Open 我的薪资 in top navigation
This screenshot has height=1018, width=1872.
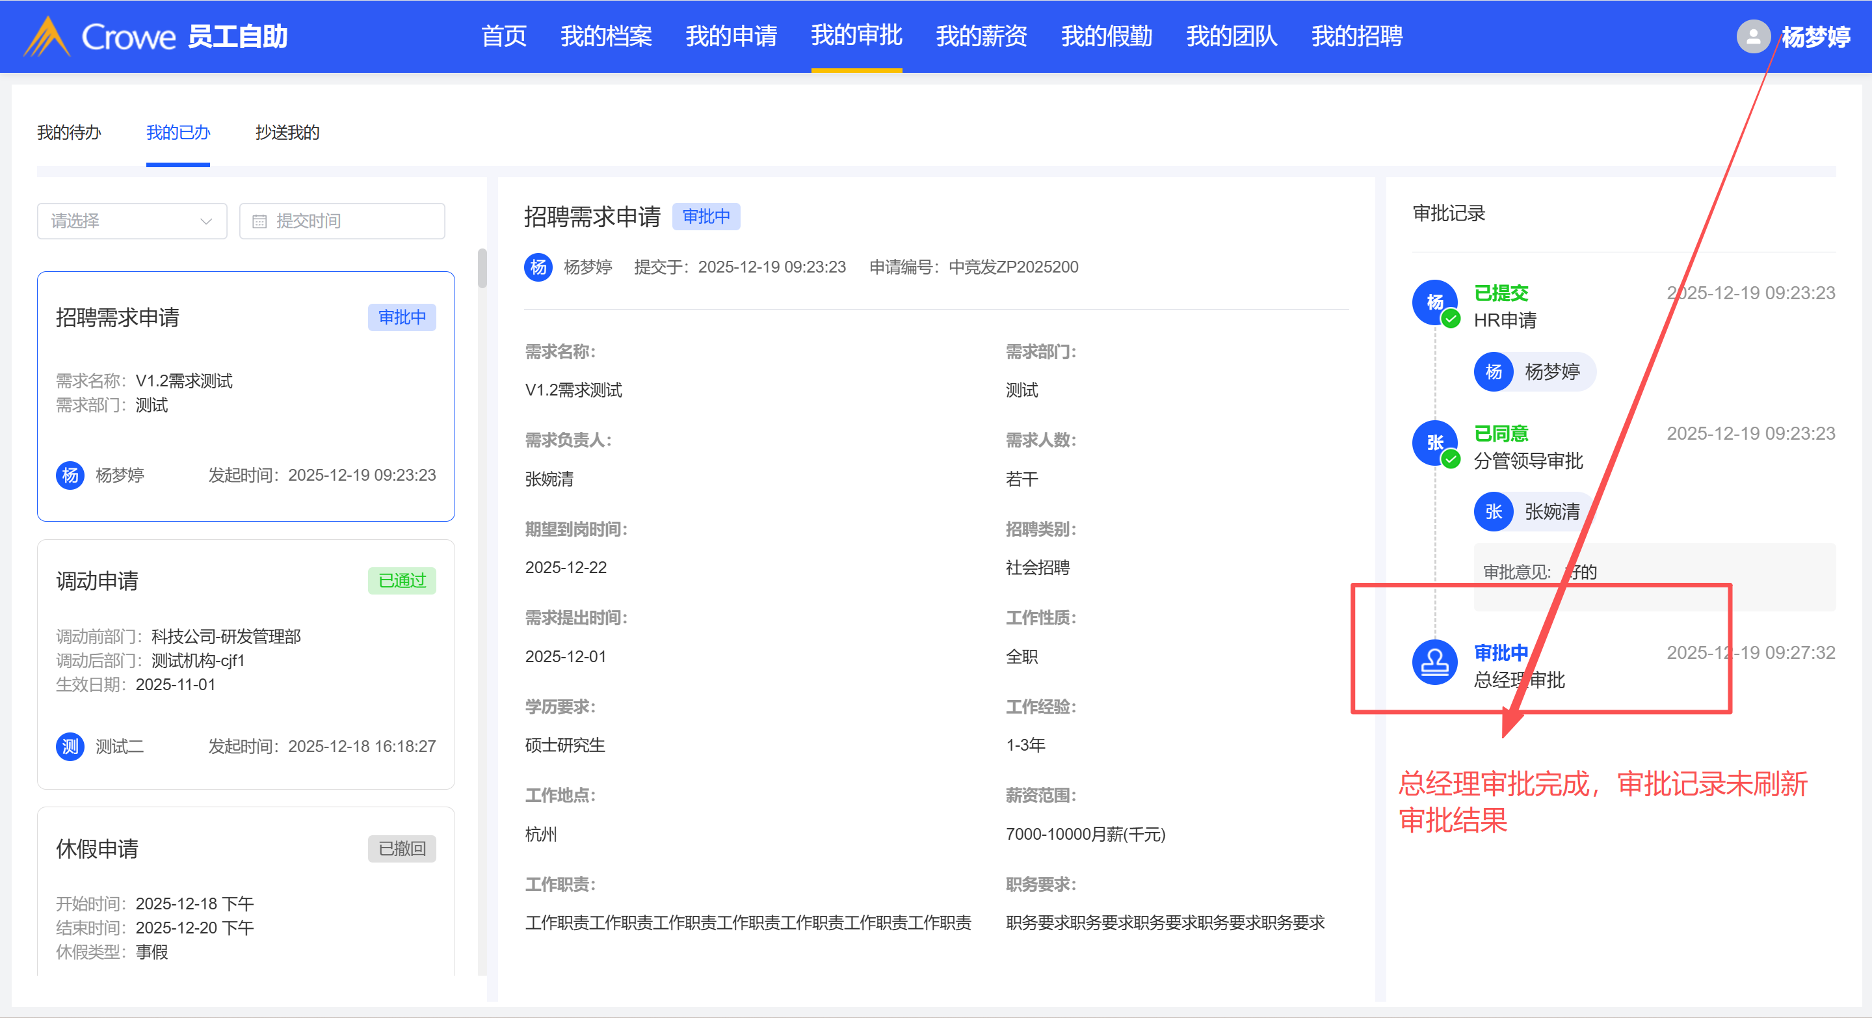(981, 36)
